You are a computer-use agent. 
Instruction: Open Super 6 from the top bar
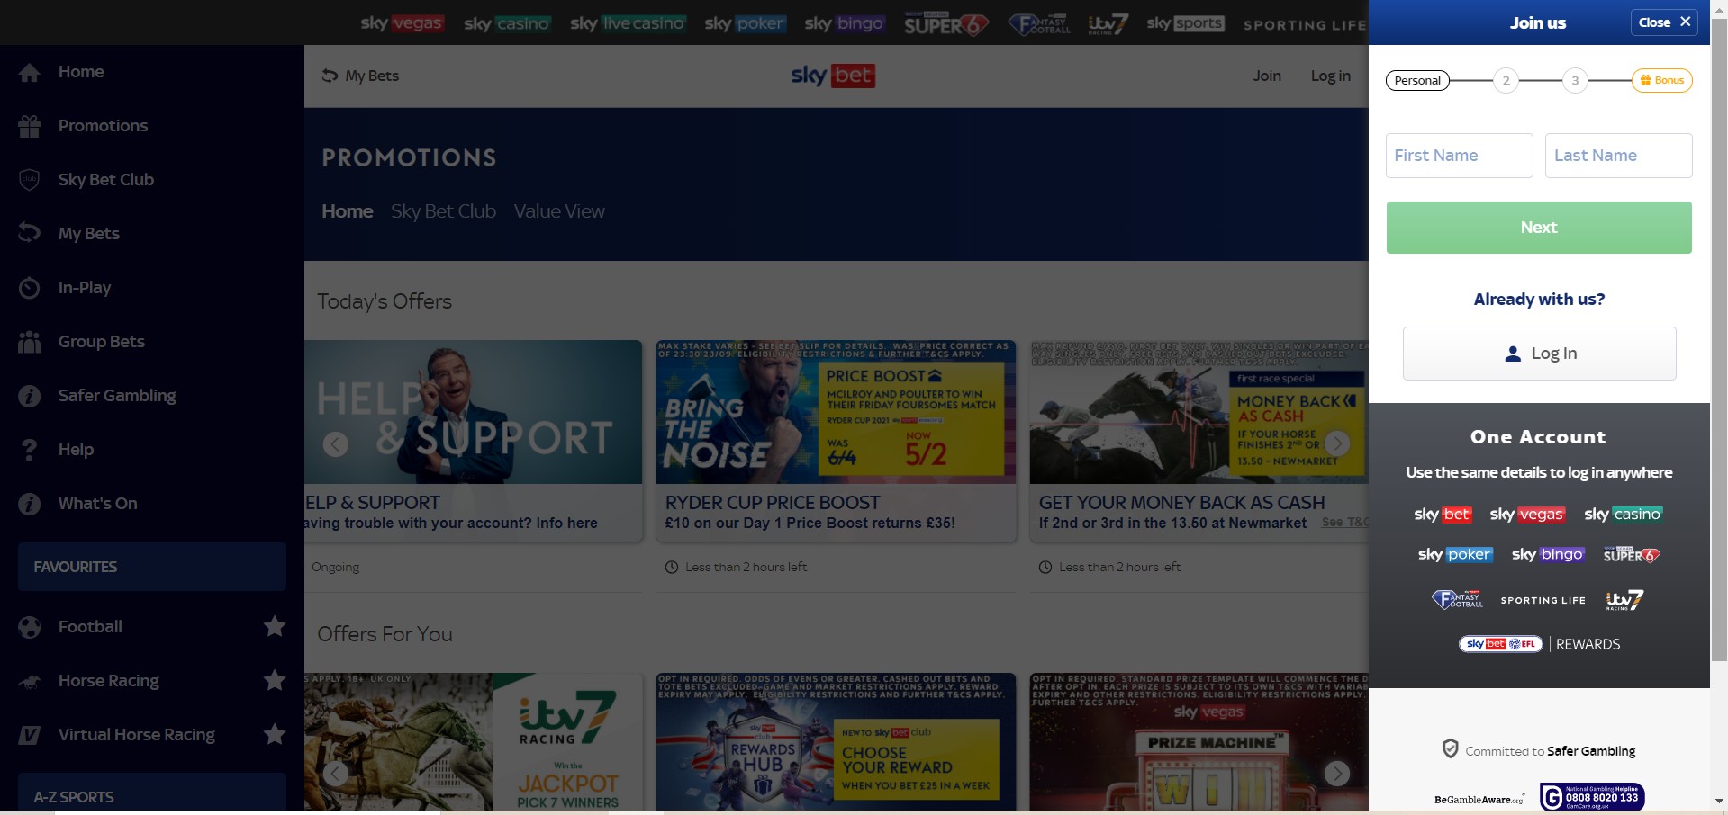(946, 23)
